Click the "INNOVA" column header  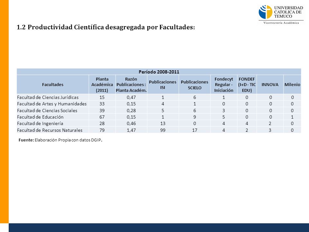point(270,85)
